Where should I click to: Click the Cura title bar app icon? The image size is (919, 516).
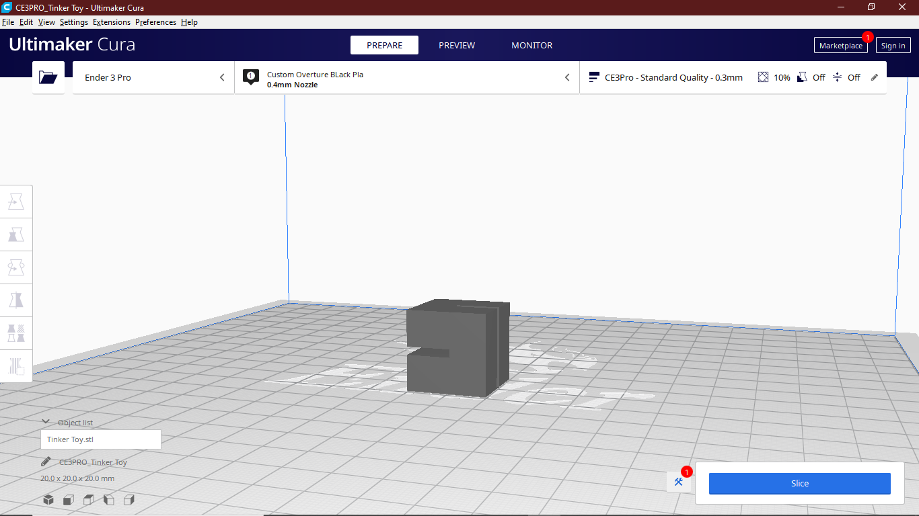(7, 7)
